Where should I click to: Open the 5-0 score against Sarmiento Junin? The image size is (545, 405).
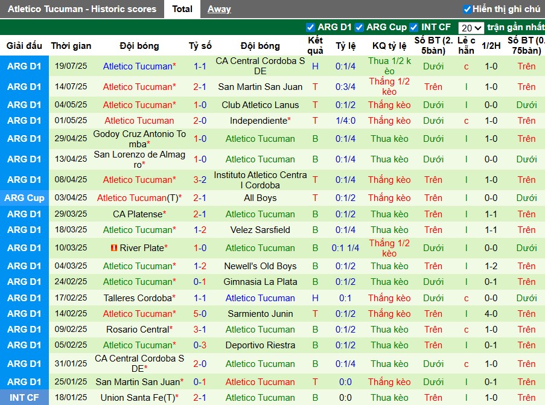(x=200, y=314)
